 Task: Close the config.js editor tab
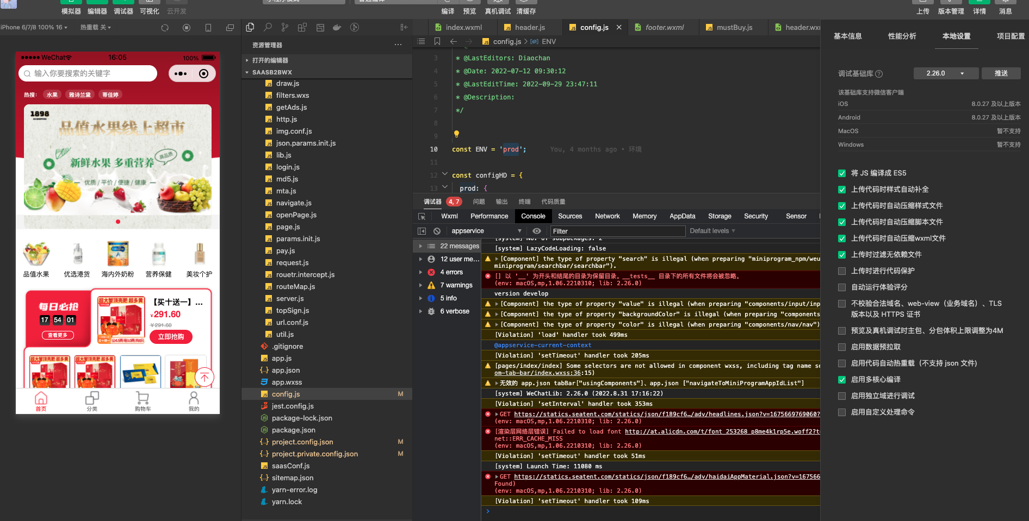(619, 27)
